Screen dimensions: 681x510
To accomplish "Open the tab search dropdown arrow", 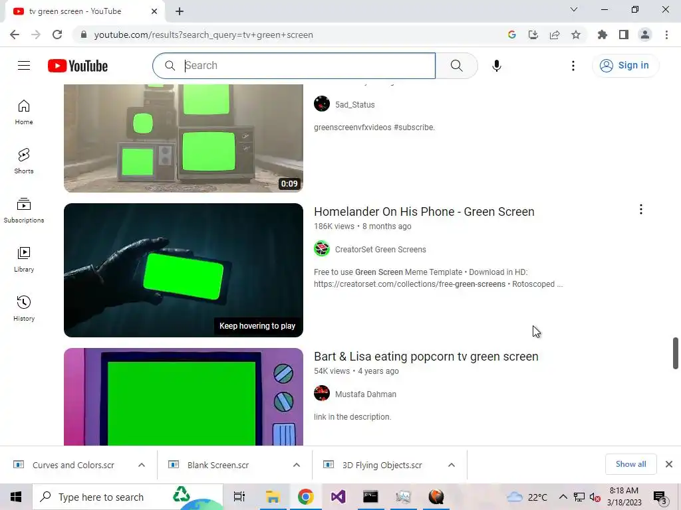I will (574, 9).
